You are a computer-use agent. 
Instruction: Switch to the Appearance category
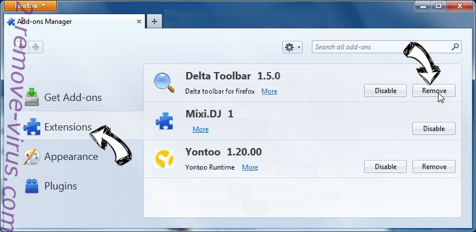[71, 157]
